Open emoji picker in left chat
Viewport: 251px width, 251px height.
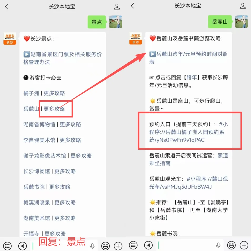pos(106,246)
